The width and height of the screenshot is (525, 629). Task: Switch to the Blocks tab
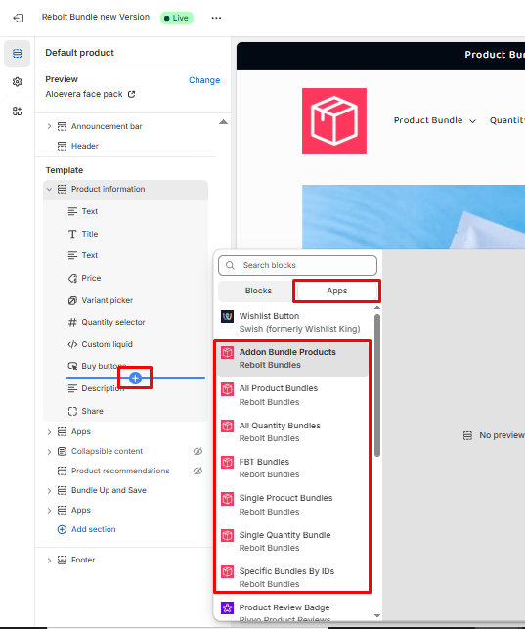pos(258,291)
